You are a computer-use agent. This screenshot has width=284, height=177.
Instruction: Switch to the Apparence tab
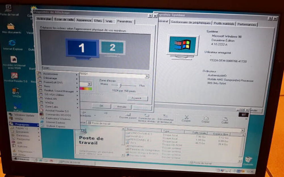84,20
